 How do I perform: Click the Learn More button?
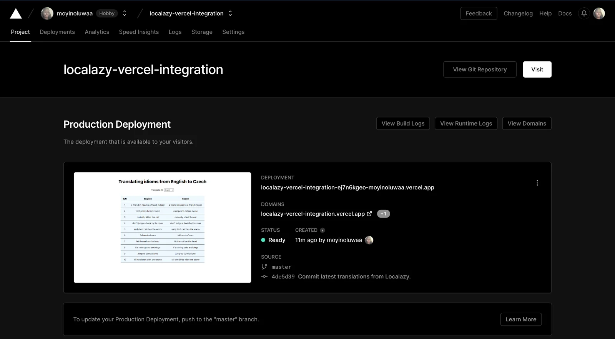pos(520,319)
